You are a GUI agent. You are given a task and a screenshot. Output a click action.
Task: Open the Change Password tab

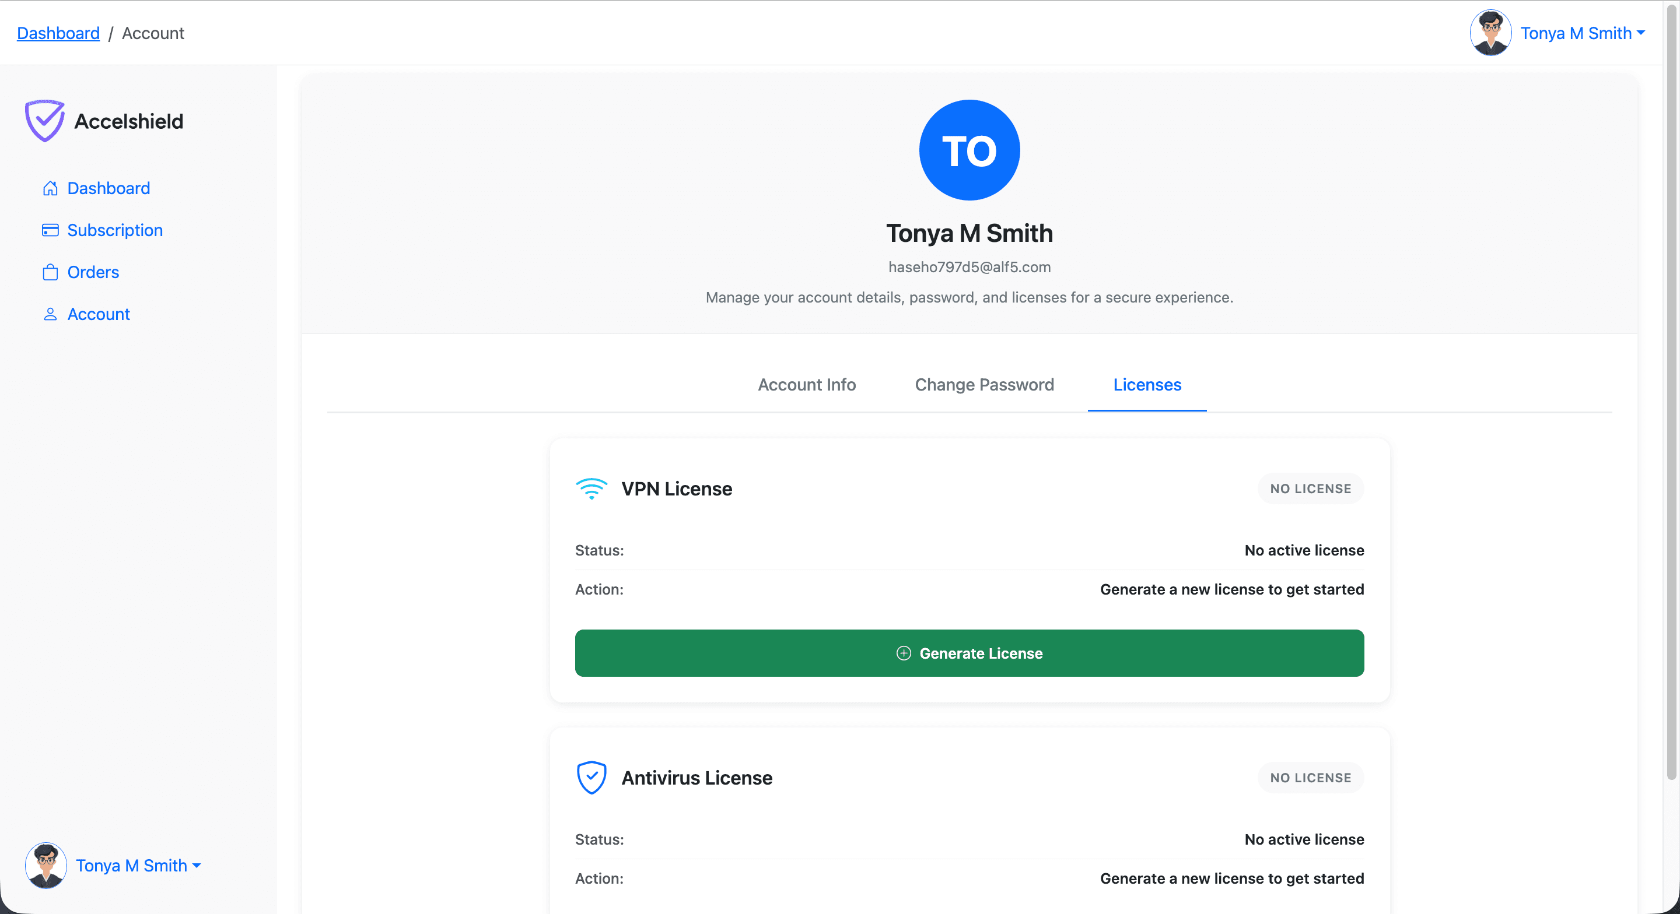point(984,385)
